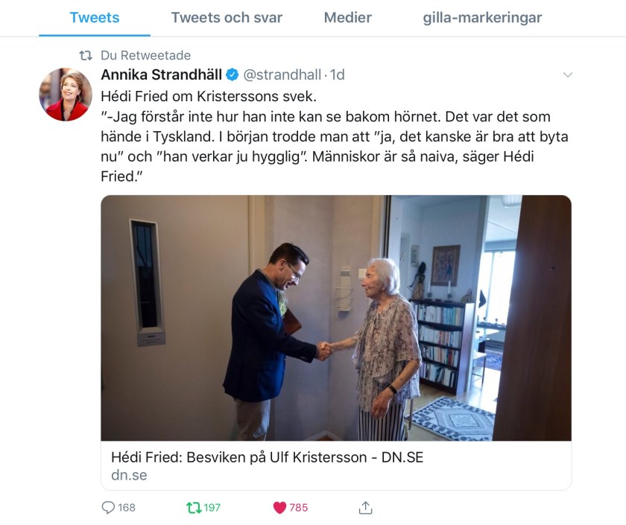Screen dimensions: 626x525
Task: Open the handshake photo preview
Action: point(336,318)
